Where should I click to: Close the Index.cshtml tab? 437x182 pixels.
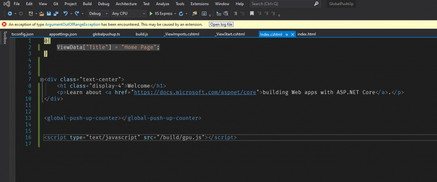pyautogui.click(x=292, y=34)
